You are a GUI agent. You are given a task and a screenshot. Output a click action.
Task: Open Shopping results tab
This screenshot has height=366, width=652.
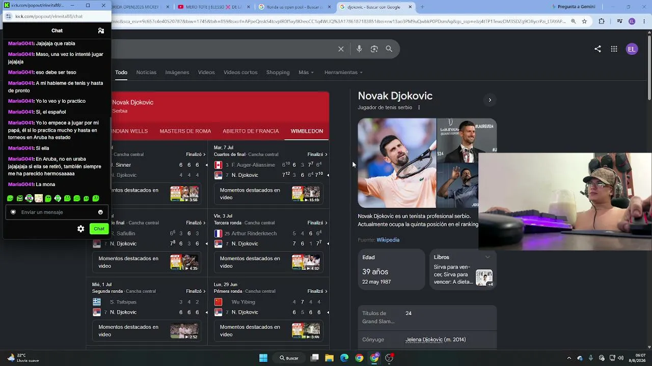coord(278,72)
